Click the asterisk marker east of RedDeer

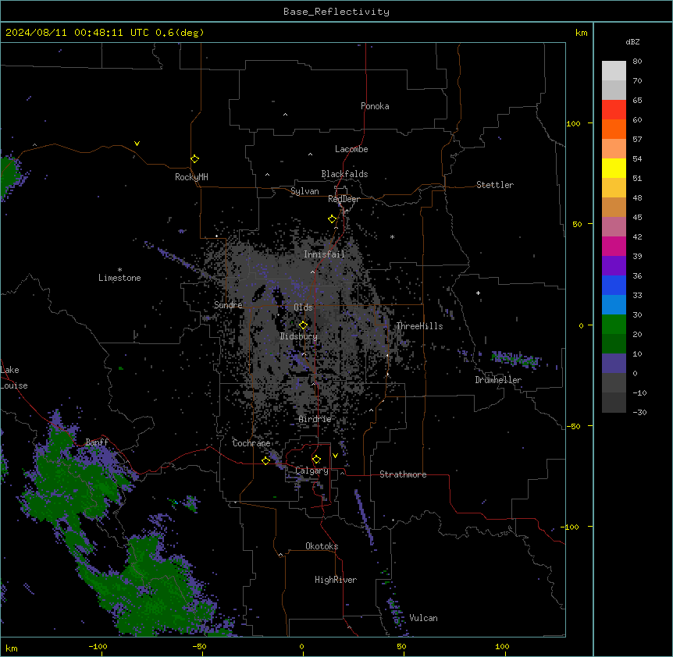(392, 236)
